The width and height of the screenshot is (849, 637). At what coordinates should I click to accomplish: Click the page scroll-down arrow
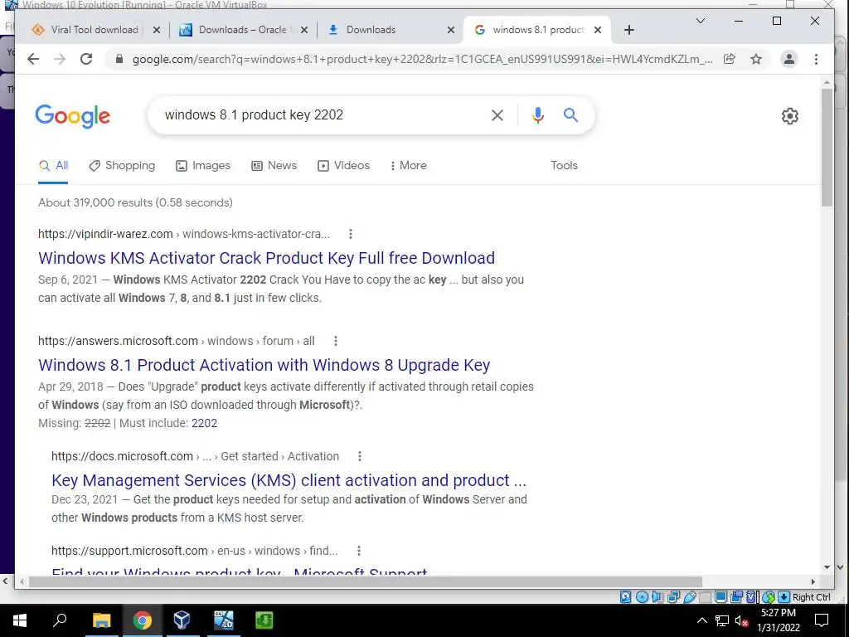827,567
